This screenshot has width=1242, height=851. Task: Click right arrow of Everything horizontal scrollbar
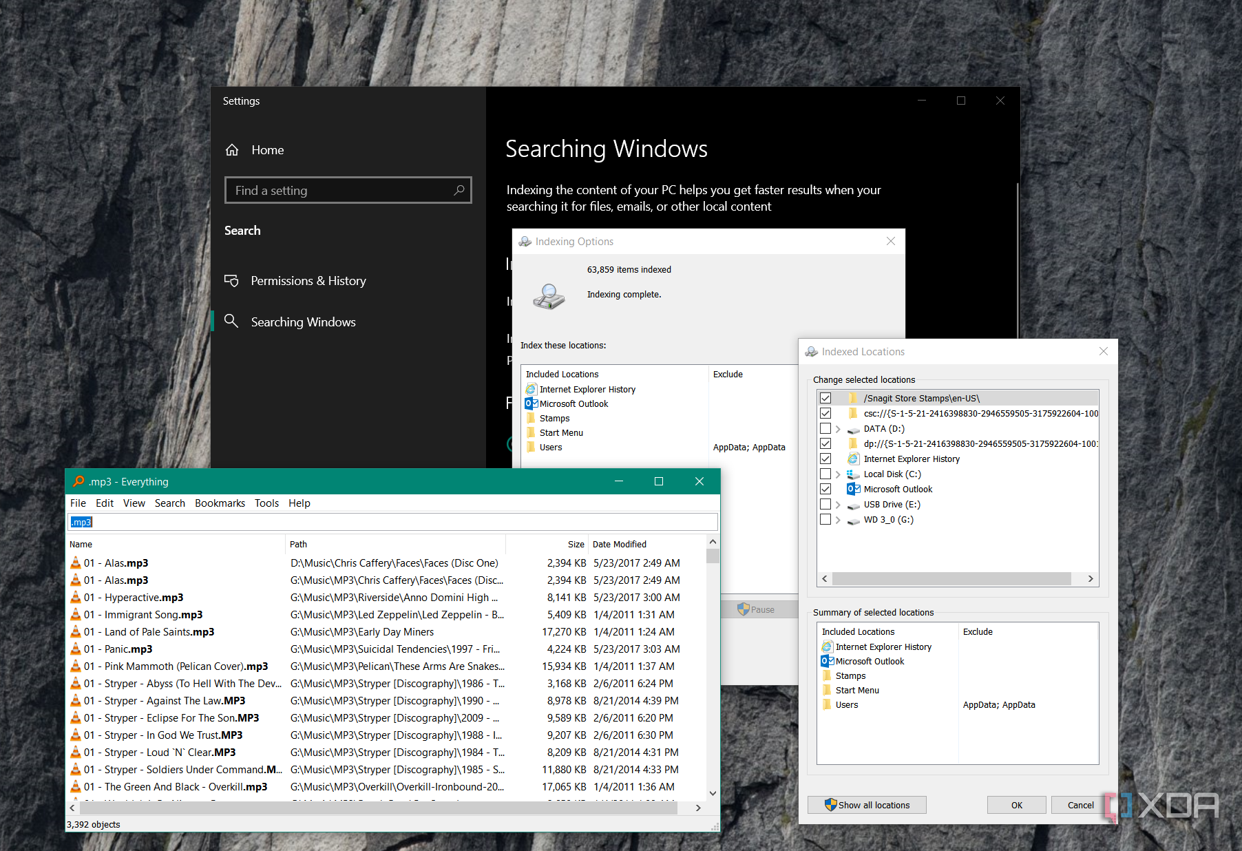pyautogui.click(x=698, y=808)
